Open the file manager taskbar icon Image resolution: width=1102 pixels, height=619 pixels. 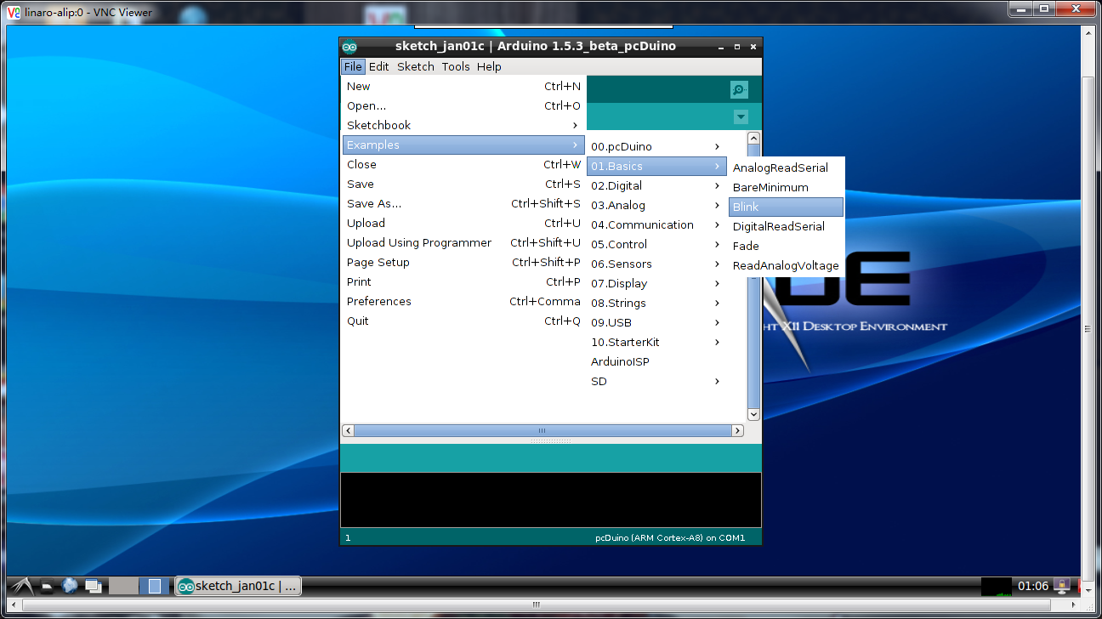click(x=48, y=586)
